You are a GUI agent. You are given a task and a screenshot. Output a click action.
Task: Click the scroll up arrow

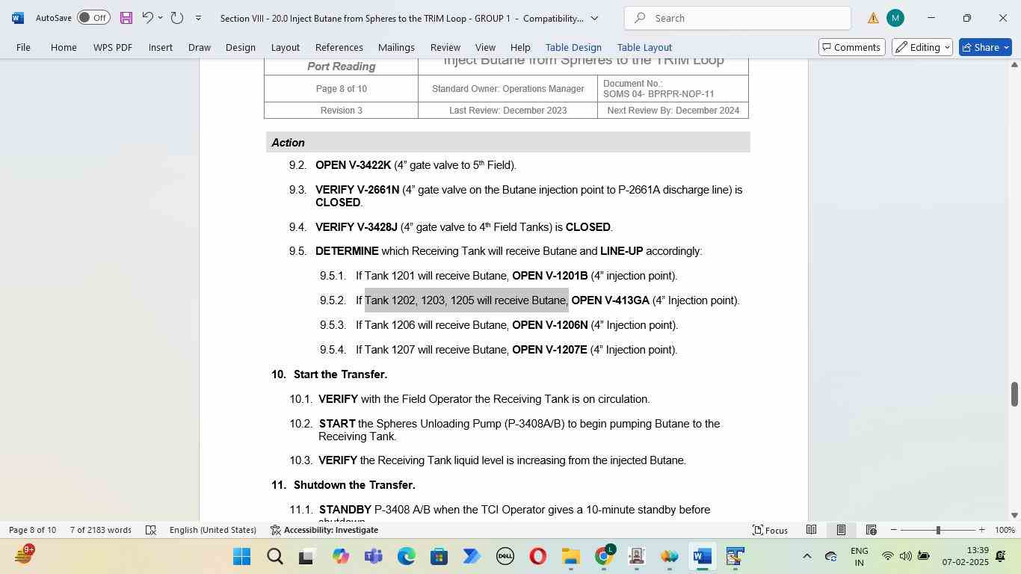coord(1014,65)
